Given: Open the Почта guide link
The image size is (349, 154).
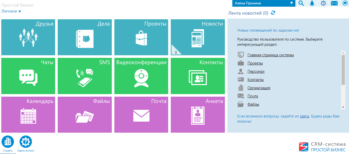Looking at the screenshot, I should coord(253,96).
